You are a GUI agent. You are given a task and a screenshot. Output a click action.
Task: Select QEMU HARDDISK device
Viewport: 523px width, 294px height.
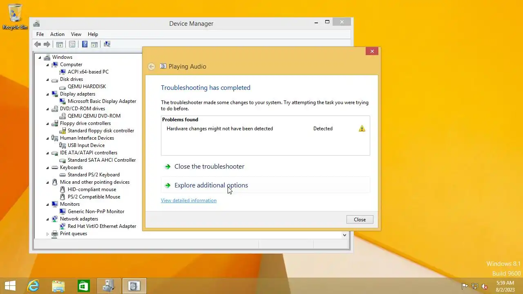point(87,87)
